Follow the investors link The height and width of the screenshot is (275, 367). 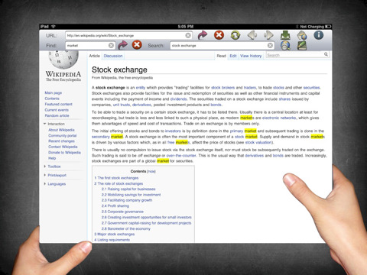[173, 131]
